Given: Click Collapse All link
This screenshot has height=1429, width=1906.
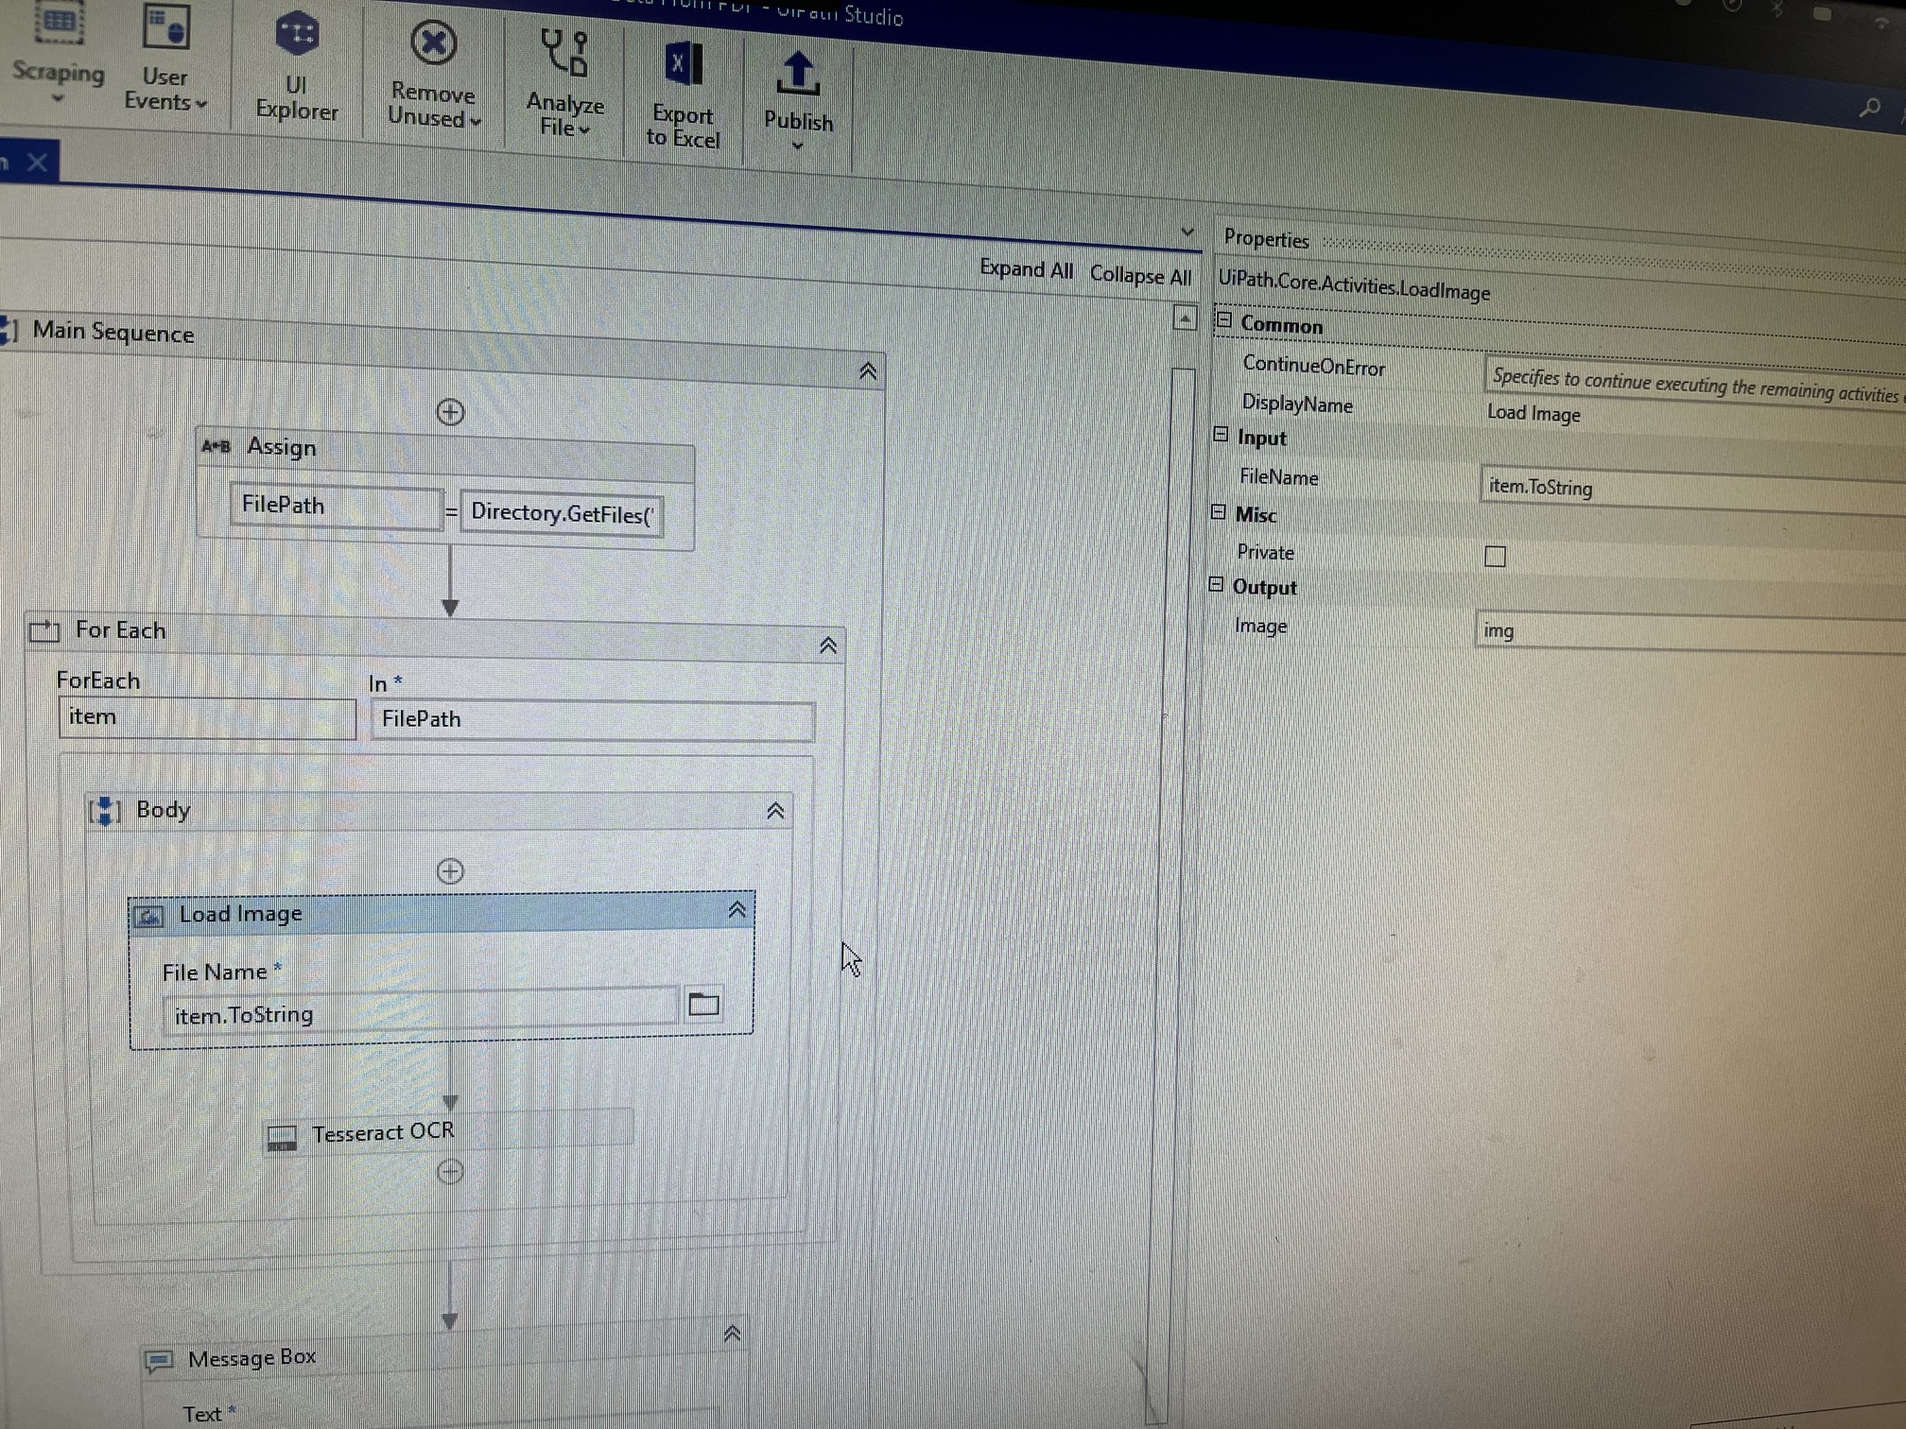Looking at the screenshot, I should (1140, 276).
